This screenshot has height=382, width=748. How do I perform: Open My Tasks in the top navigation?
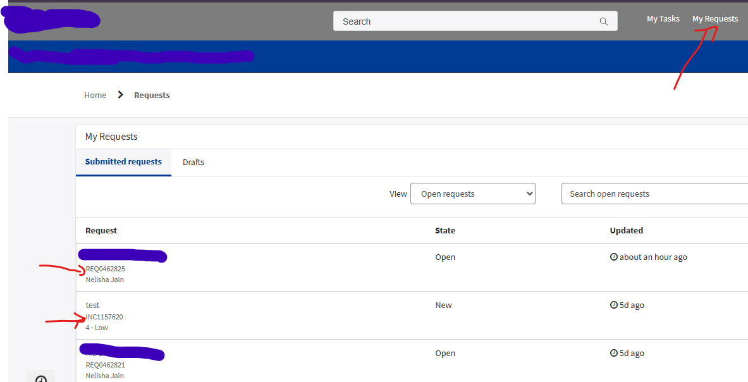click(663, 19)
